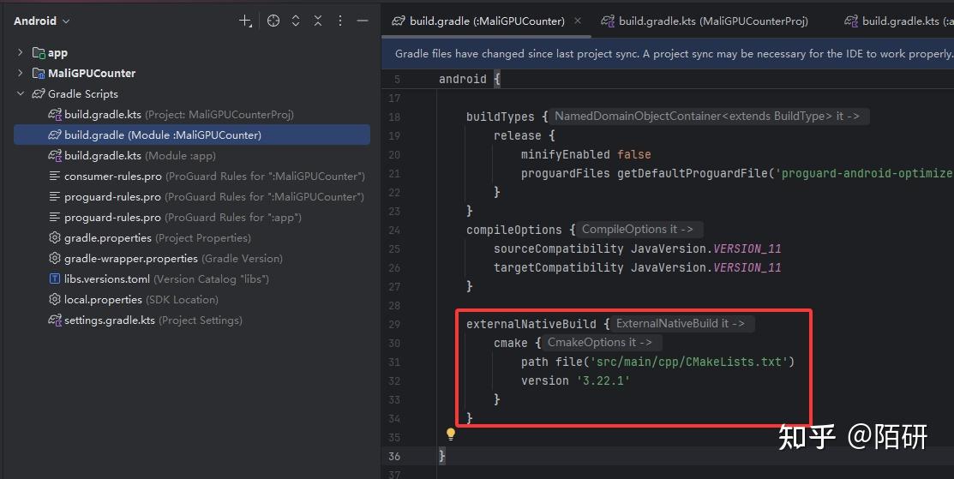Open proguard-rules.pro for :MaliGPUCounter

coord(207,197)
